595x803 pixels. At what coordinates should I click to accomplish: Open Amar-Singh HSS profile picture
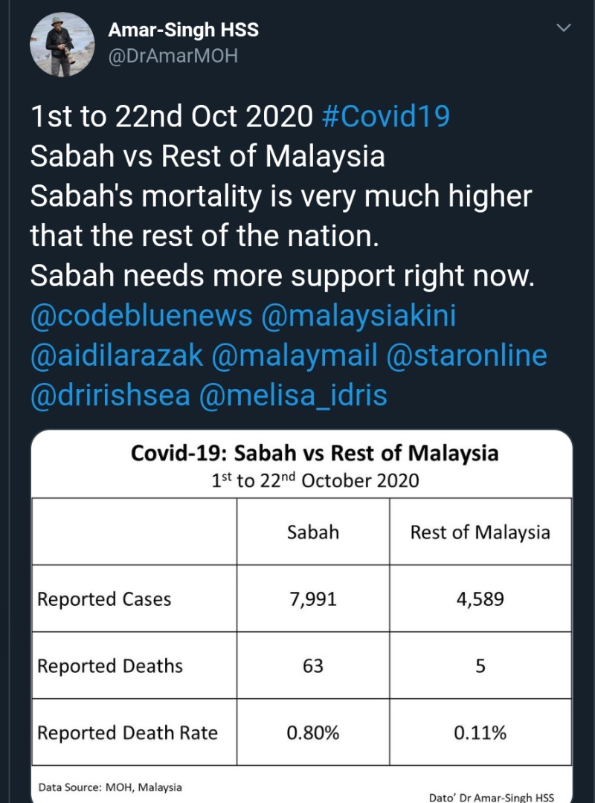click(x=62, y=45)
